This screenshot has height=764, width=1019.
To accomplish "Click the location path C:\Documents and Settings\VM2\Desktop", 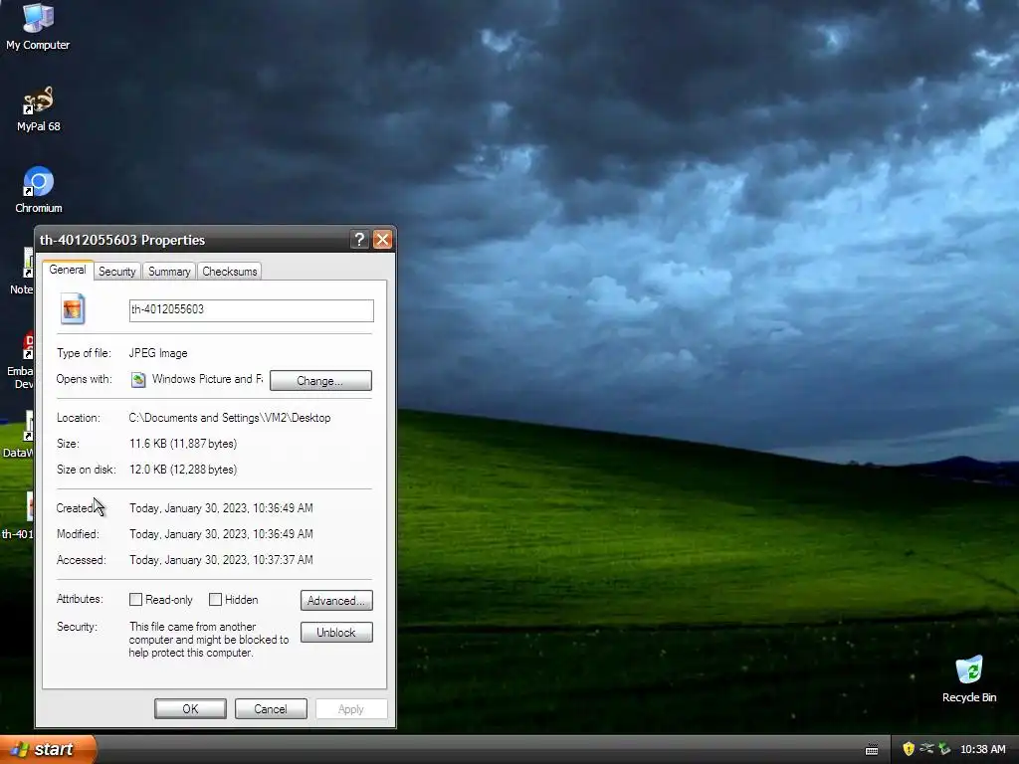I will [x=230, y=418].
